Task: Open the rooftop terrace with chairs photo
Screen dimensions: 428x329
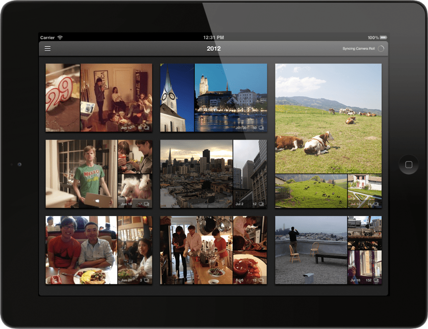Action: pos(311,250)
